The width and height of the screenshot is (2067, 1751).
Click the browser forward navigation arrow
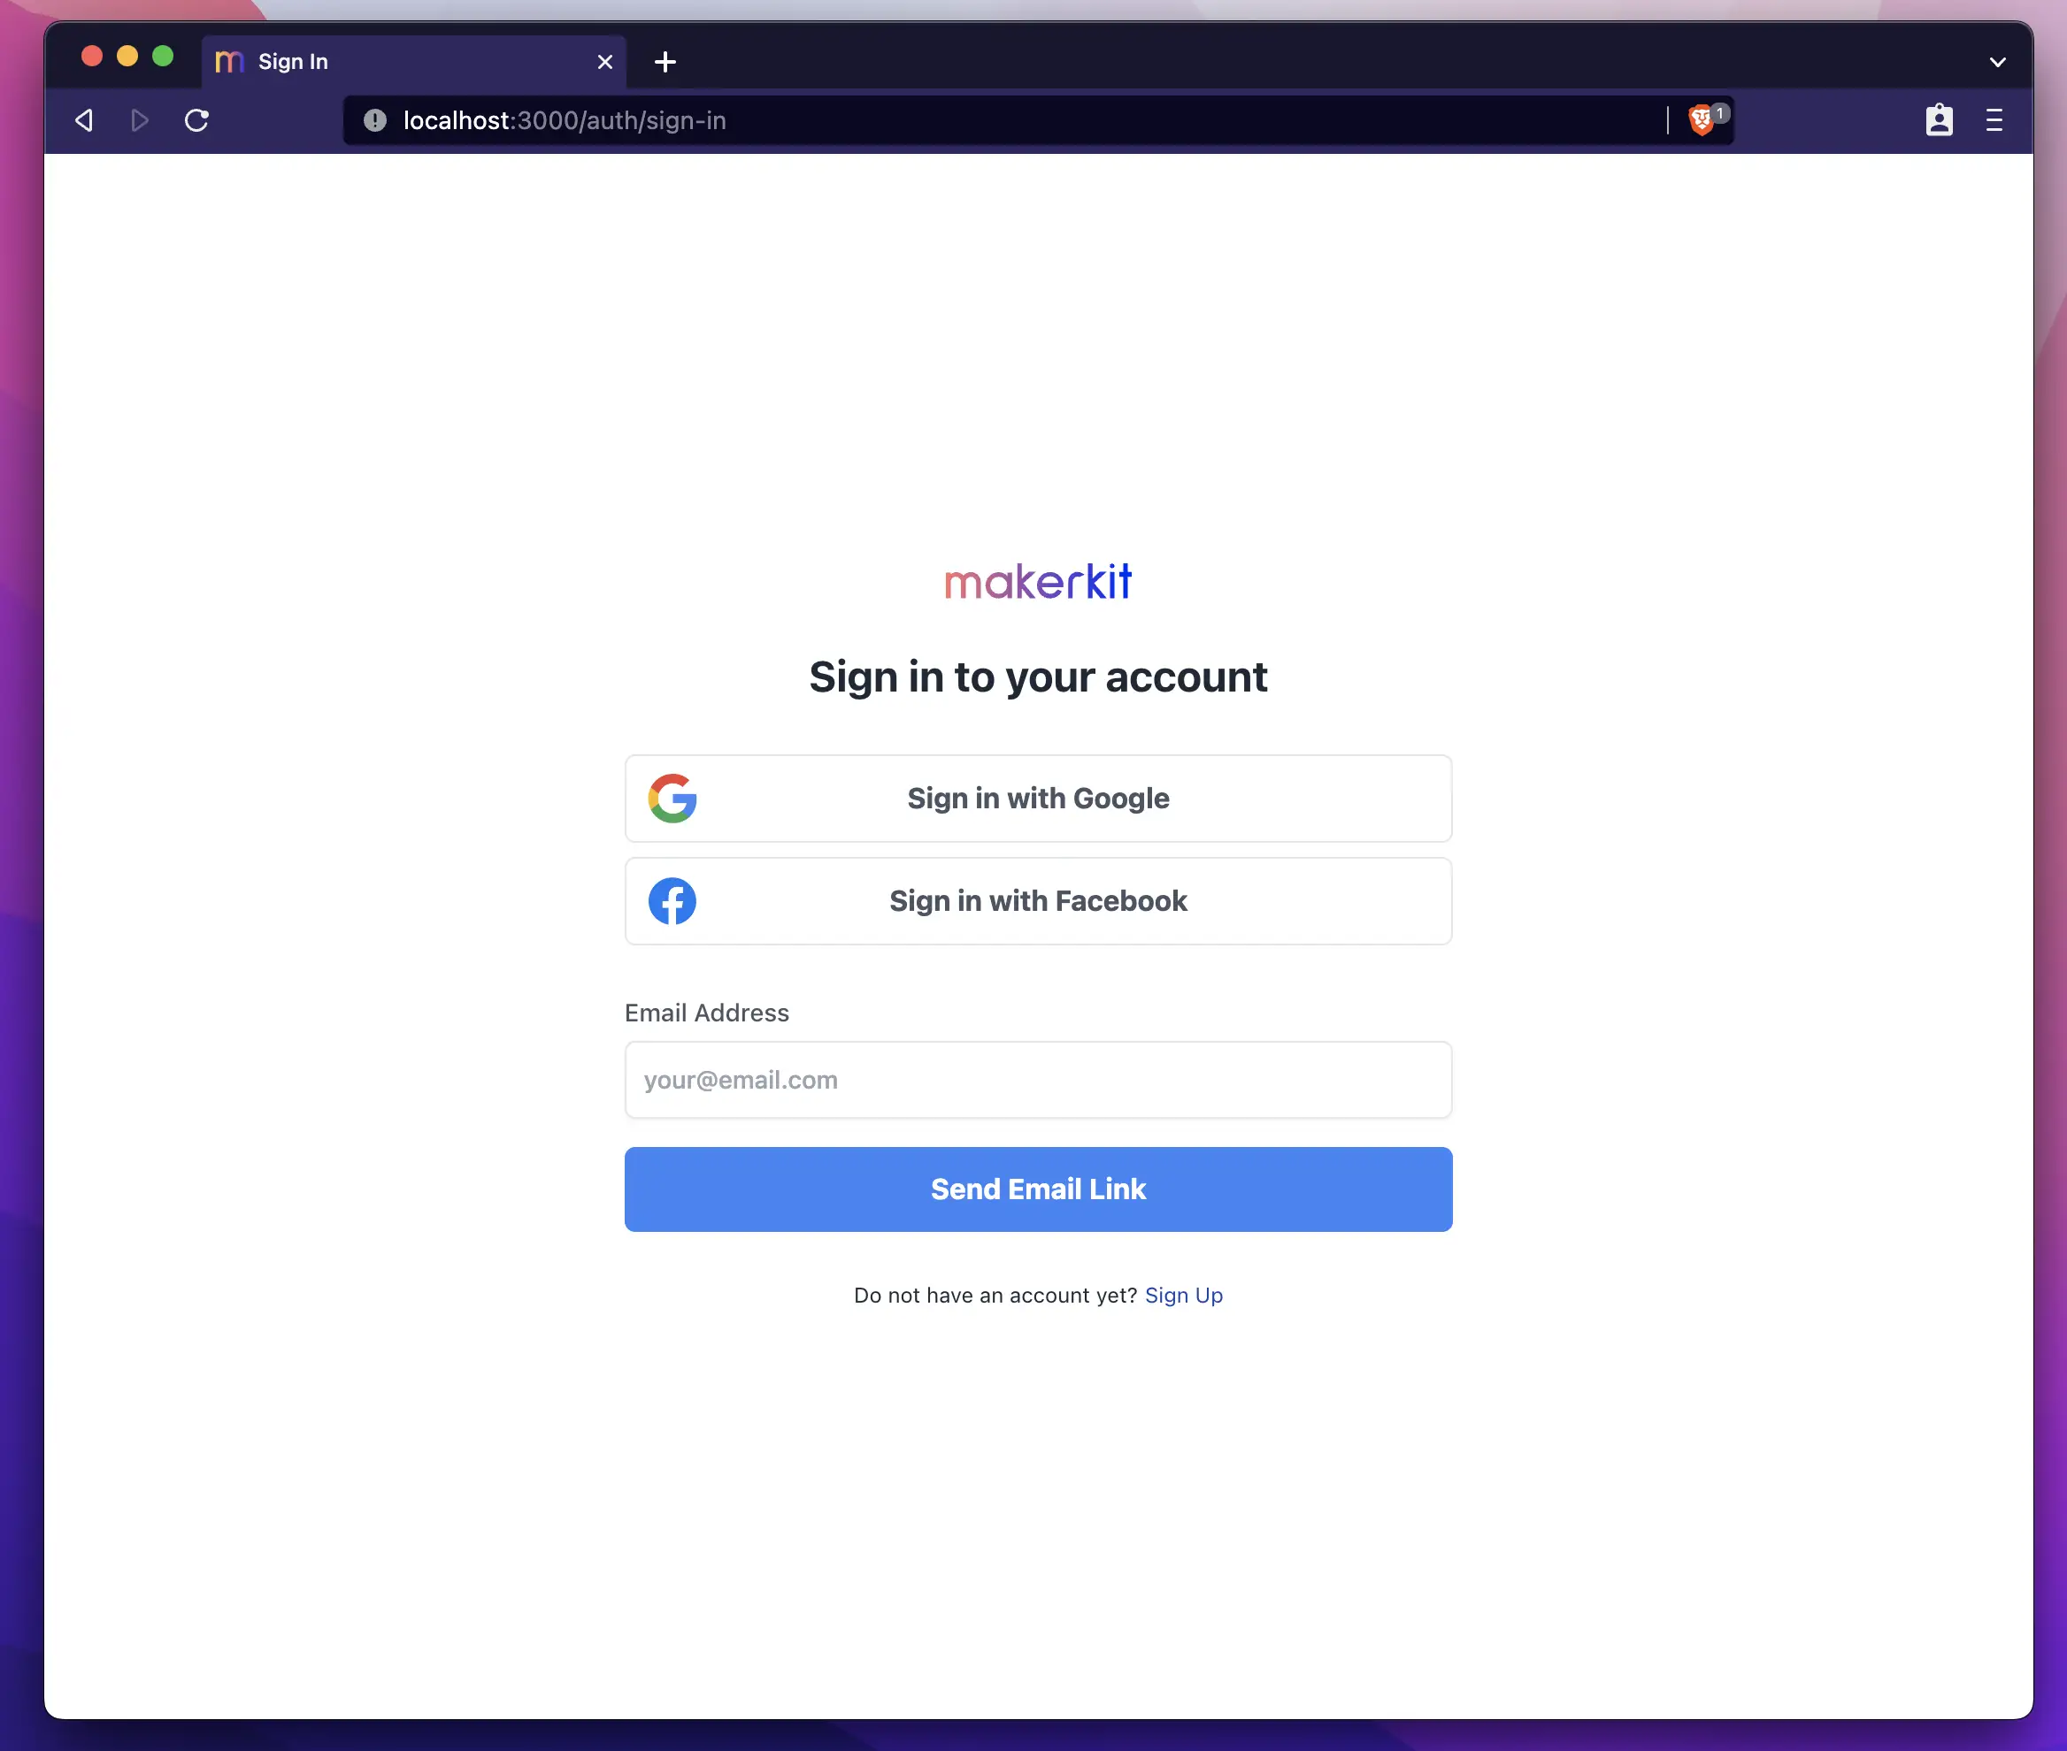139,120
